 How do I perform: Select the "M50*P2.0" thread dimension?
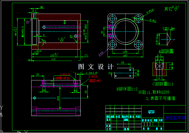(x=23, y=32)
